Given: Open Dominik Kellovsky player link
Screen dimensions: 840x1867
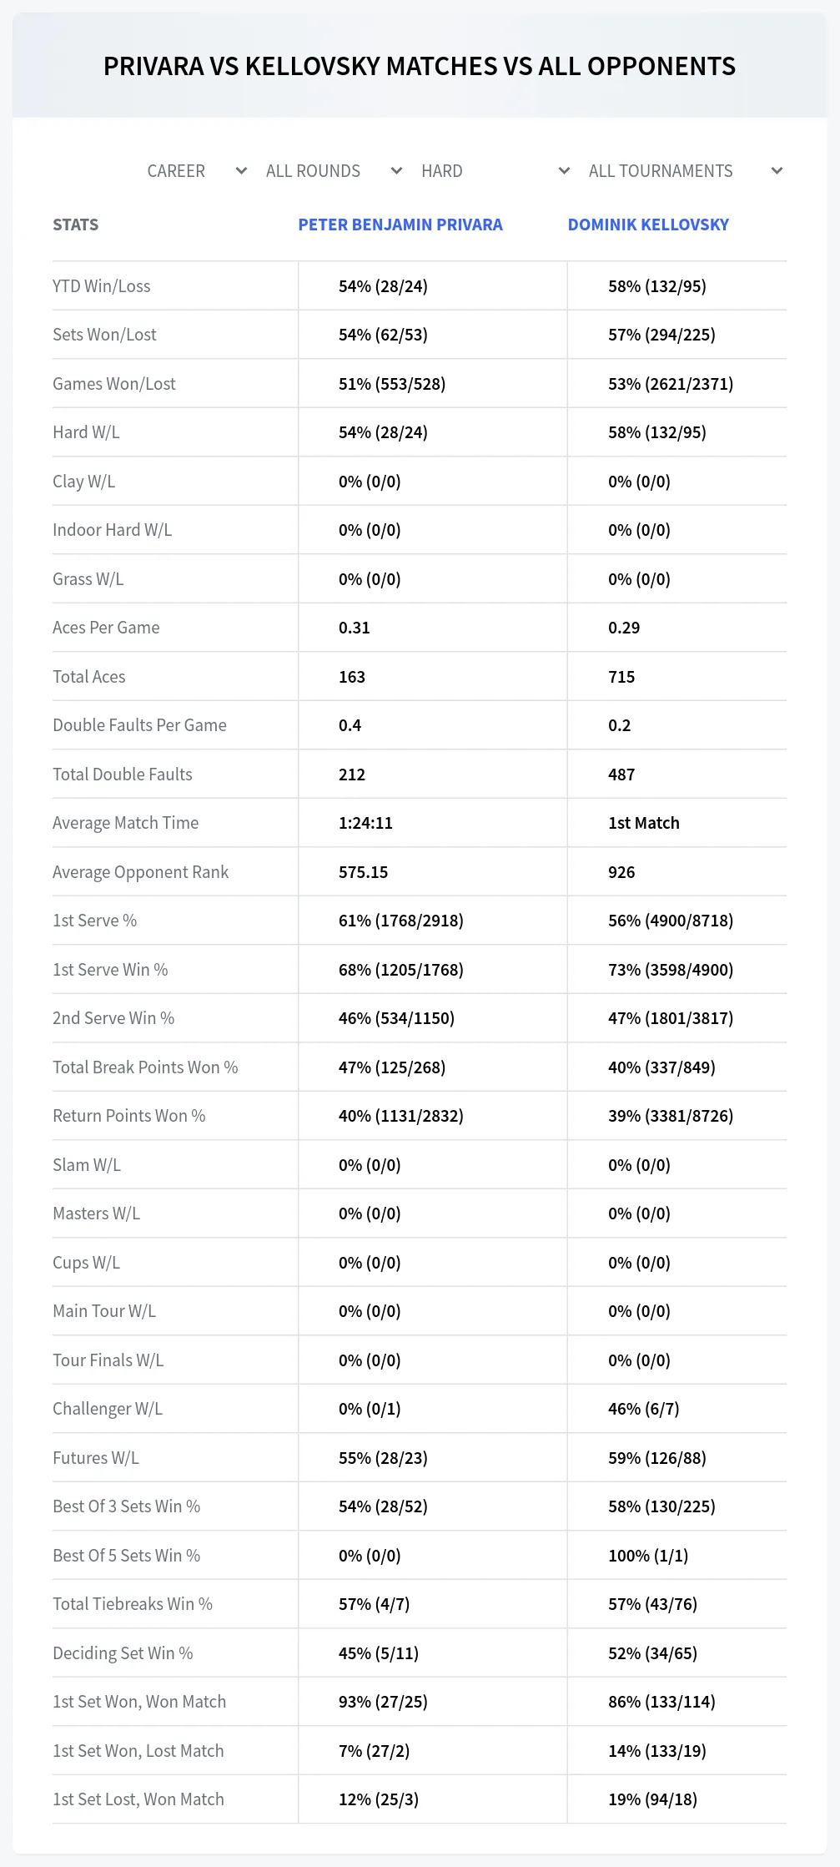Looking at the screenshot, I should [x=648, y=225].
